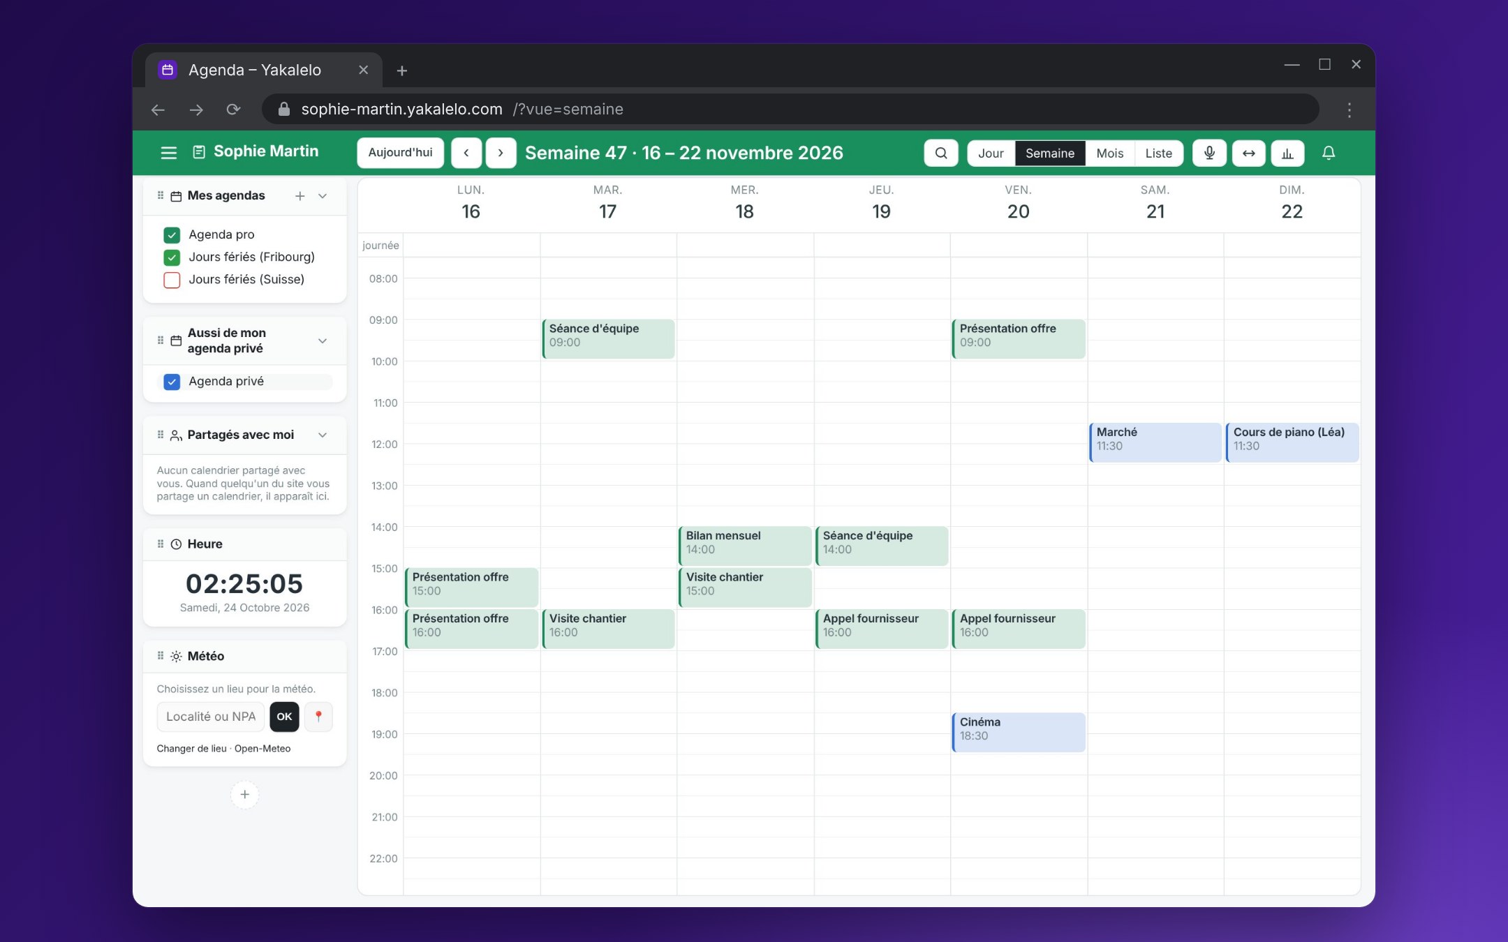Collapse the Mes agendas panel

[323, 196]
